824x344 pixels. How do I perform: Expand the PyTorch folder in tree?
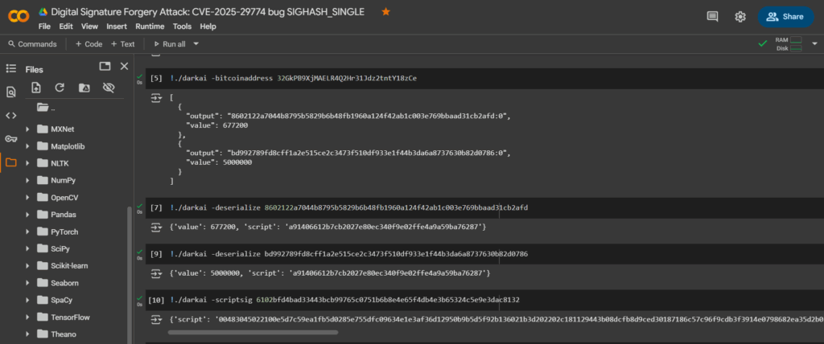pyautogui.click(x=28, y=231)
